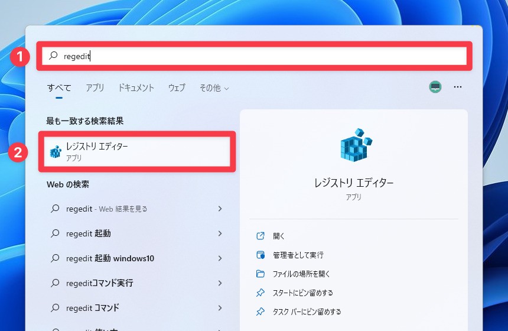Open the three-dot more options menu
Image resolution: width=508 pixels, height=331 pixels.
(x=457, y=87)
